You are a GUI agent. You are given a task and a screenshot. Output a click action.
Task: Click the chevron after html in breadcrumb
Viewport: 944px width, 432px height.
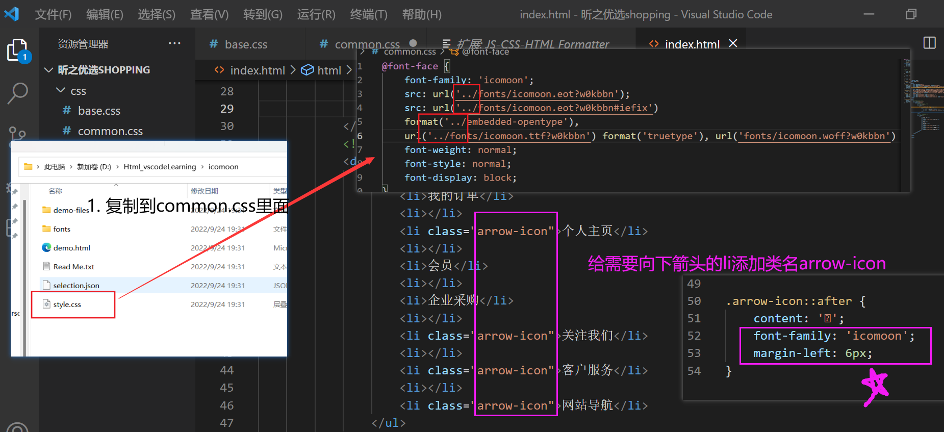[349, 70]
